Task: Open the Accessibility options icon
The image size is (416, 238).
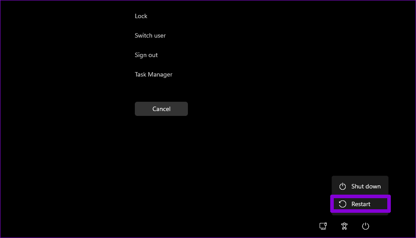Action: coord(344,226)
